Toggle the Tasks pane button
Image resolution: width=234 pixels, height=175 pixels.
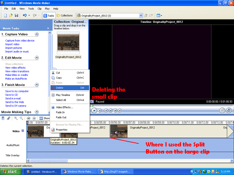click(x=49, y=15)
